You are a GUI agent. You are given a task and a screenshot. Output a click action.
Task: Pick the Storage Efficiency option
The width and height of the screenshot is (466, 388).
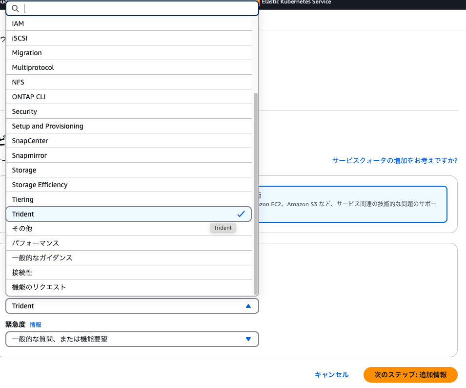(129, 185)
